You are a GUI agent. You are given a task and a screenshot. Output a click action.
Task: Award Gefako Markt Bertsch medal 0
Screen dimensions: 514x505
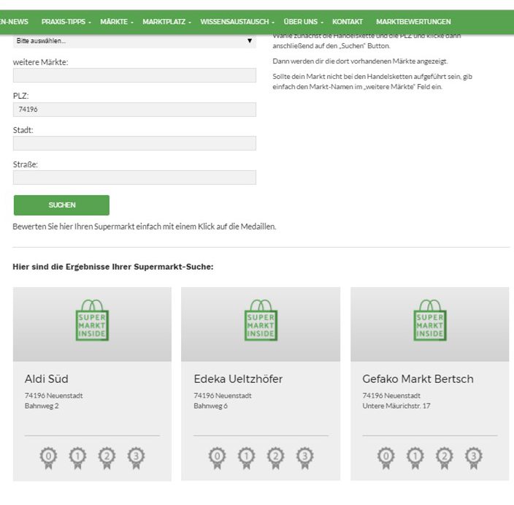tap(386, 457)
